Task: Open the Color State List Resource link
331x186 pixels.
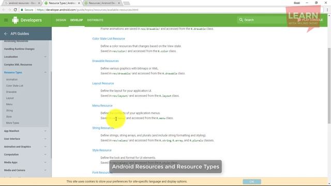Action: [109, 39]
